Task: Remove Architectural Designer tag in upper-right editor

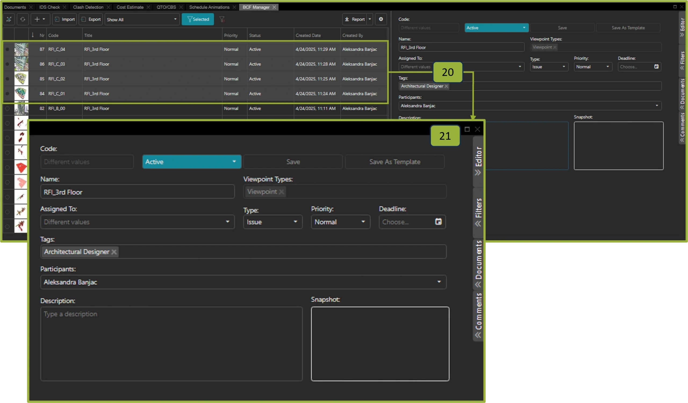Action: [x=446, y=86]
